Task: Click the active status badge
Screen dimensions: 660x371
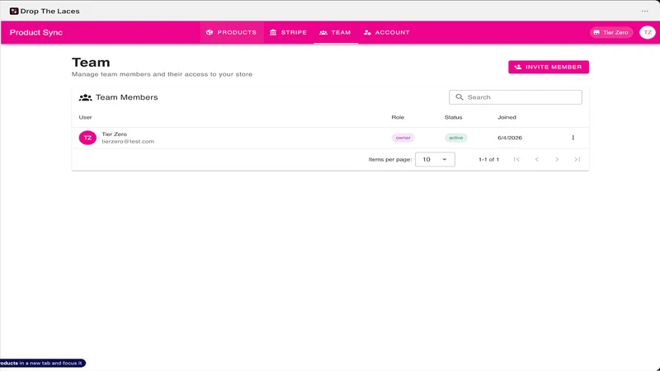Action: tap(456, 138)
